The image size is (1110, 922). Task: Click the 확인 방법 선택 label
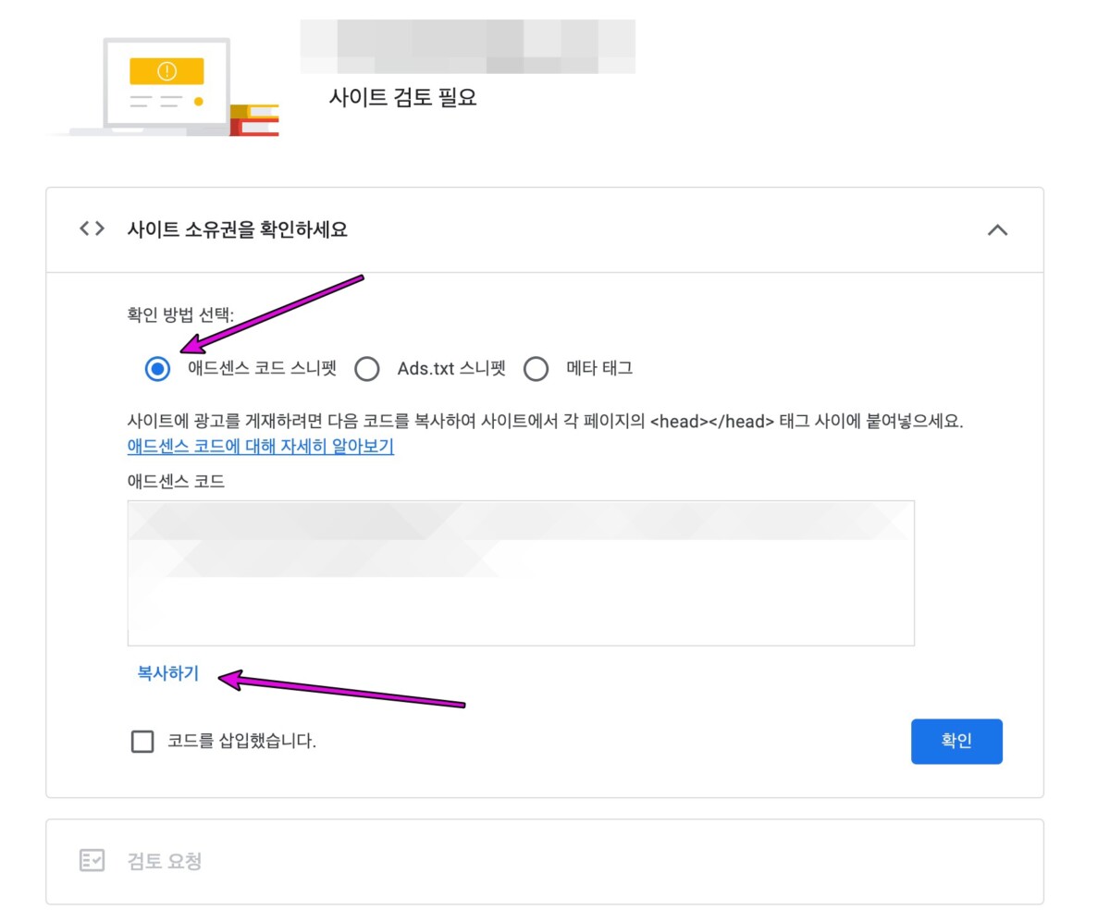180,315
